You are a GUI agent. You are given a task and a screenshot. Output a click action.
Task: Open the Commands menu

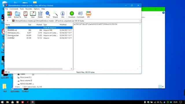point(14,9)
